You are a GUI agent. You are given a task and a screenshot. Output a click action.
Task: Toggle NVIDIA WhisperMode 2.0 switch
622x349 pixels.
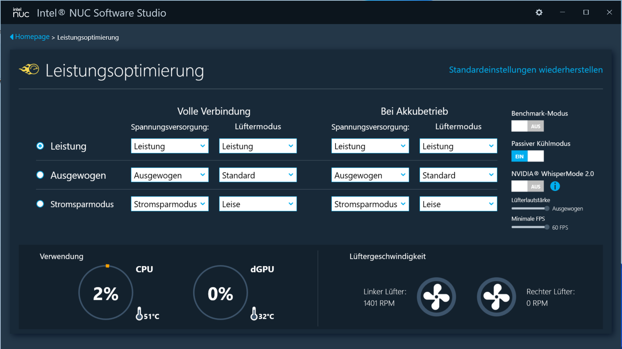pos(527,186)
